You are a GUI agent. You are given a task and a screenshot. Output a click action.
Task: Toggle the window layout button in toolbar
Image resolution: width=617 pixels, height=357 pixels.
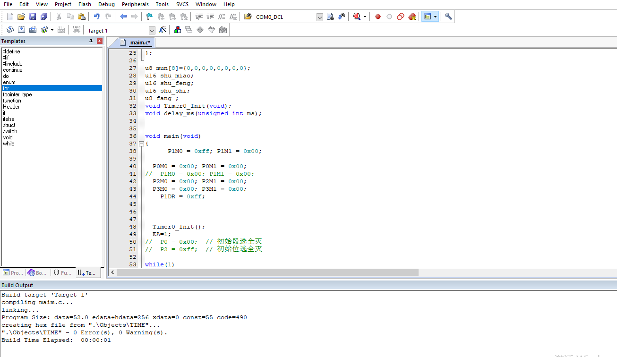[x=428, y=17]
